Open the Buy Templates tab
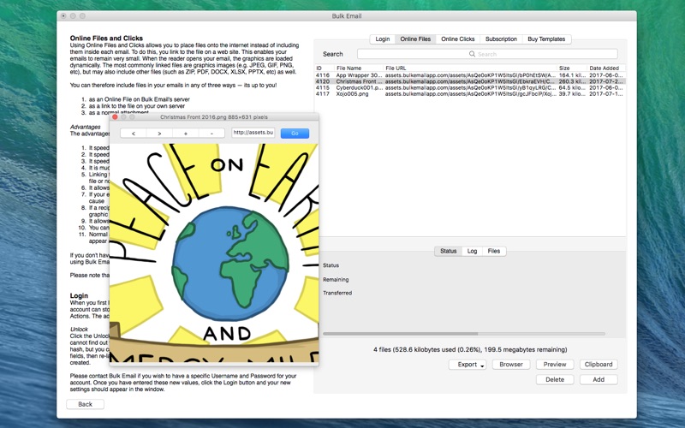This screenshot has width=685, height=428. click(546, 39)
